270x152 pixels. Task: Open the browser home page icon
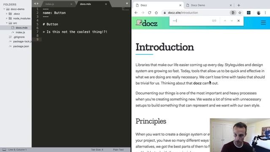pos(156,13)
